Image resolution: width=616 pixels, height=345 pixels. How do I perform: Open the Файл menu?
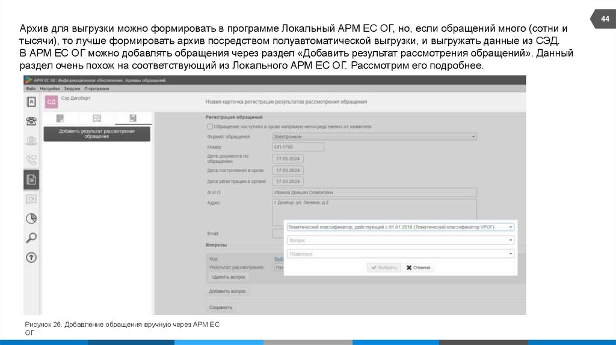(x=31, y=89)
